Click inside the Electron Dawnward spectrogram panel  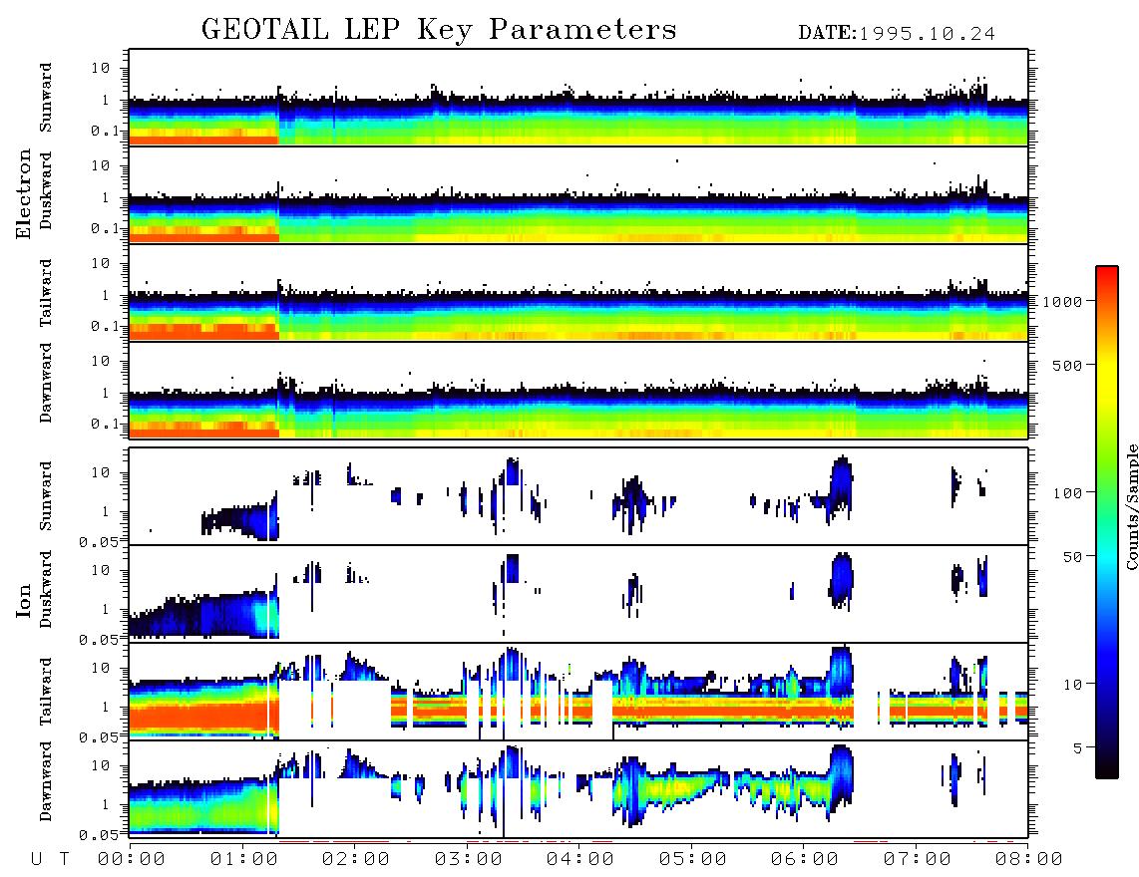pos(578,390)
